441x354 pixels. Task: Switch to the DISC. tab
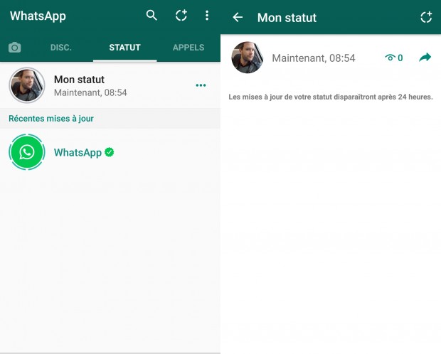point(61,48)
